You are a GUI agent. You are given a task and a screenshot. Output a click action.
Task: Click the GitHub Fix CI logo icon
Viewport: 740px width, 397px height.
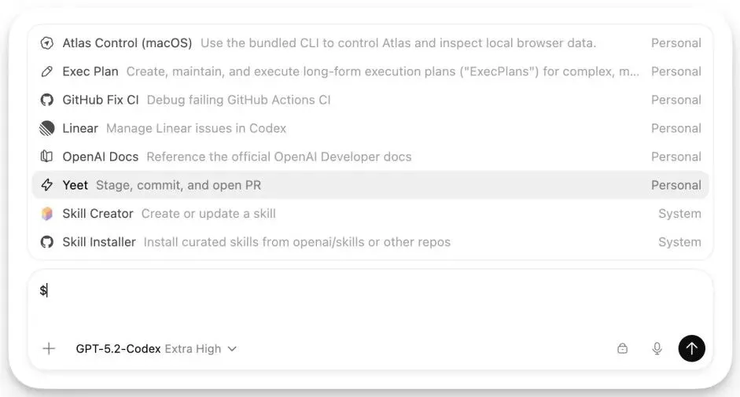coord(47,100)
